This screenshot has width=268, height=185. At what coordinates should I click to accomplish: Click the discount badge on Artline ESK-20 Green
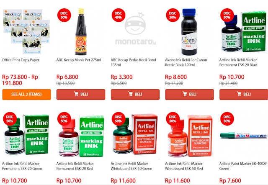click(x=10, y=119)
